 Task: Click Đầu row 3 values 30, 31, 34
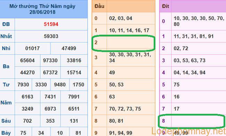tap(130, 58)
